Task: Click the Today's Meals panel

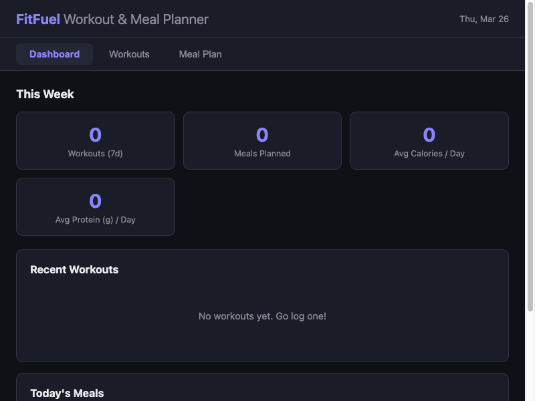Action: point(262,388)
